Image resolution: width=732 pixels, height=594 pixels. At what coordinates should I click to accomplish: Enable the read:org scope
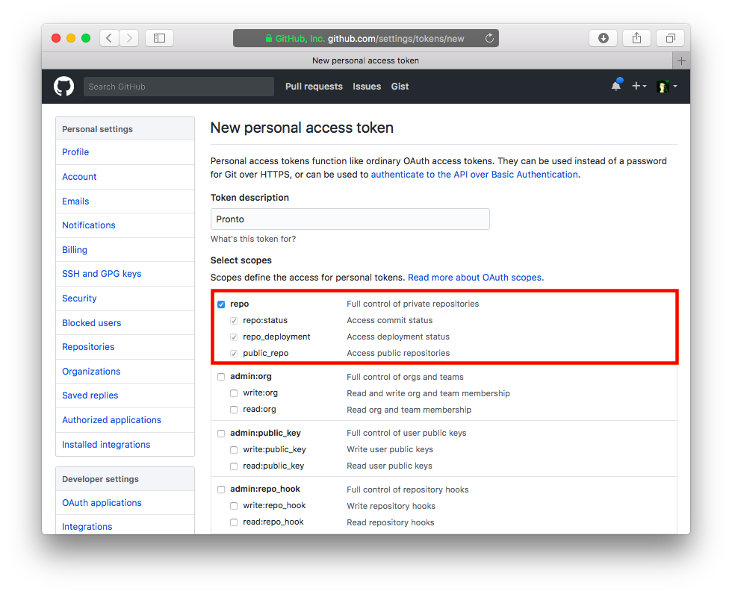tap(234, 410)
